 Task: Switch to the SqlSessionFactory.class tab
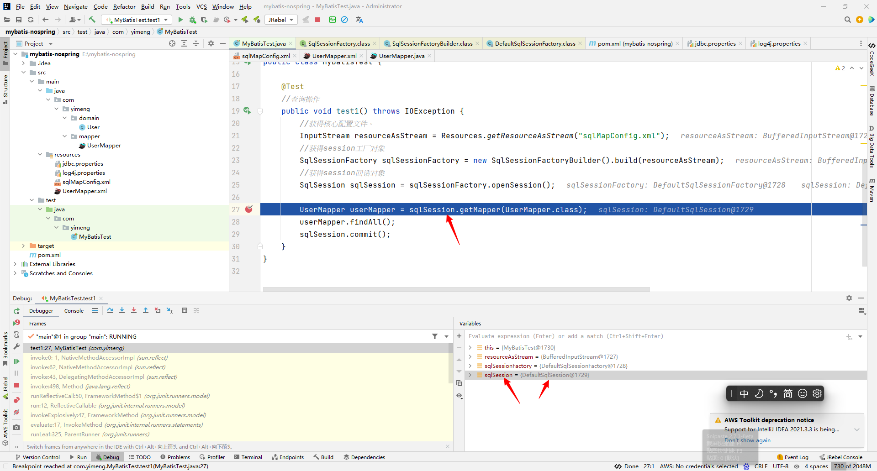click(x=338, y=43)
